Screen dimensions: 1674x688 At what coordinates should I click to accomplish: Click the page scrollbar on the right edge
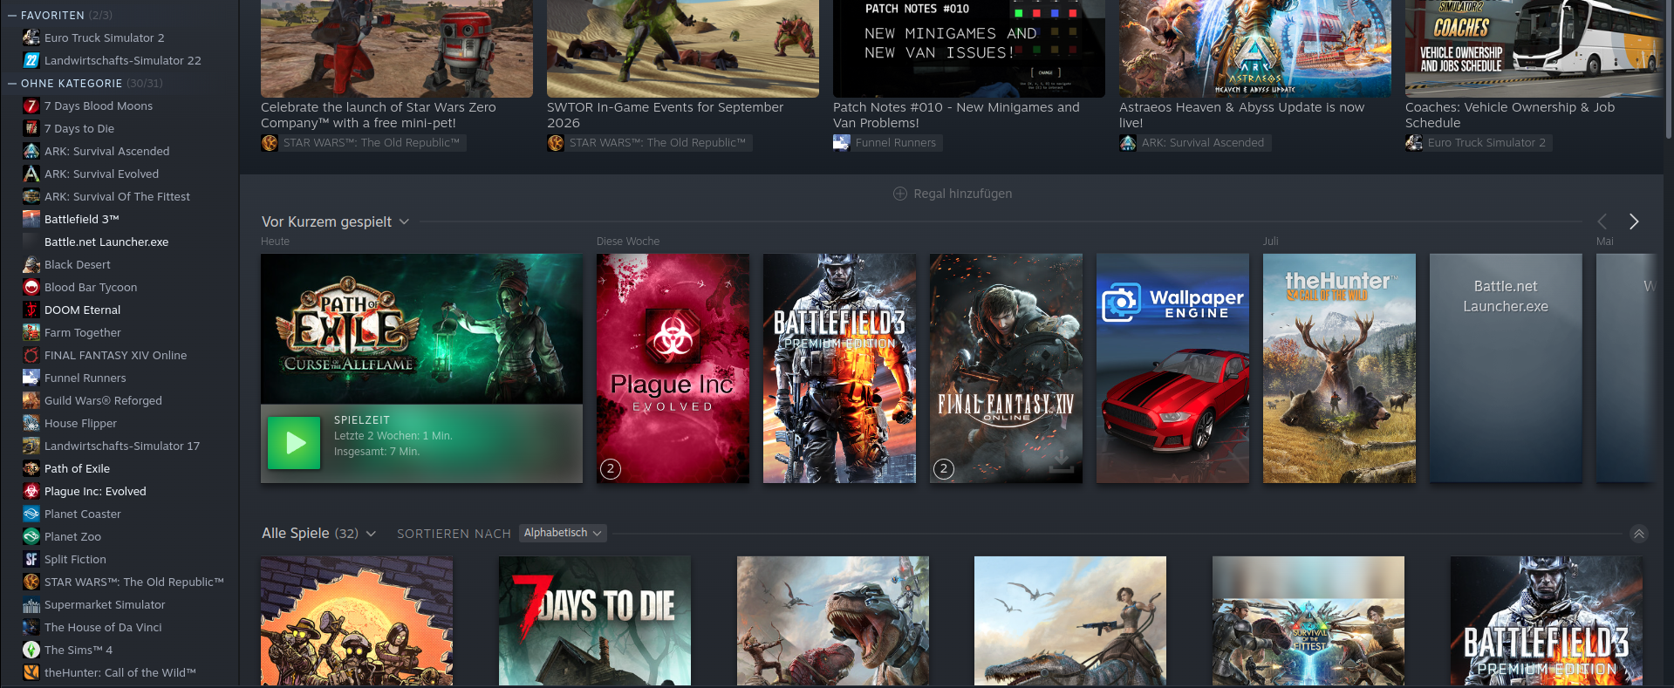coord(1669,70)
